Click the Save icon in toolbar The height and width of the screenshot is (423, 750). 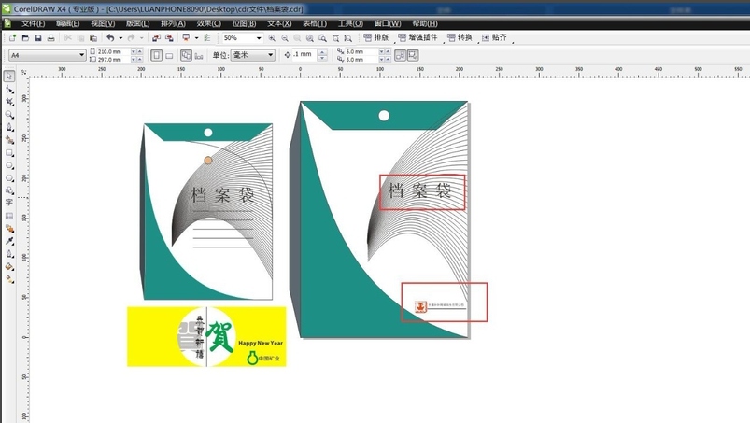[38, 38]
